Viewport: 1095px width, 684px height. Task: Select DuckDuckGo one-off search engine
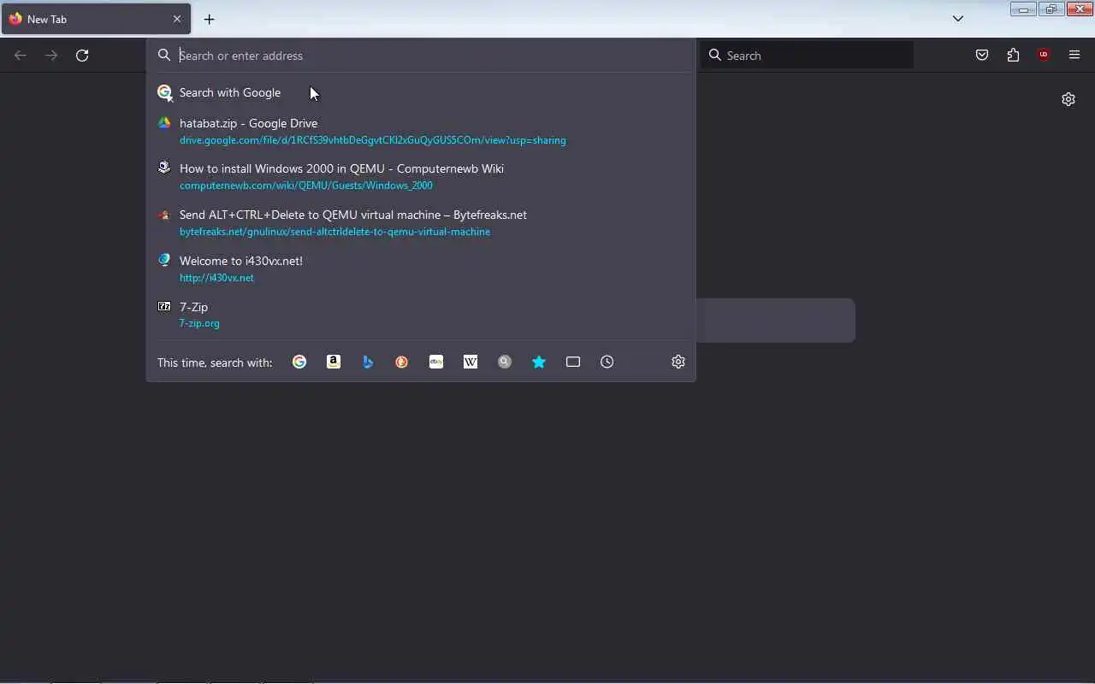click(x=402, y=362)
